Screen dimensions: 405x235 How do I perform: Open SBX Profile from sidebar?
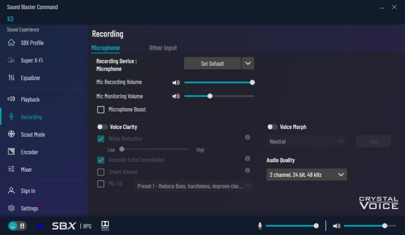click(x=32, y=43)
